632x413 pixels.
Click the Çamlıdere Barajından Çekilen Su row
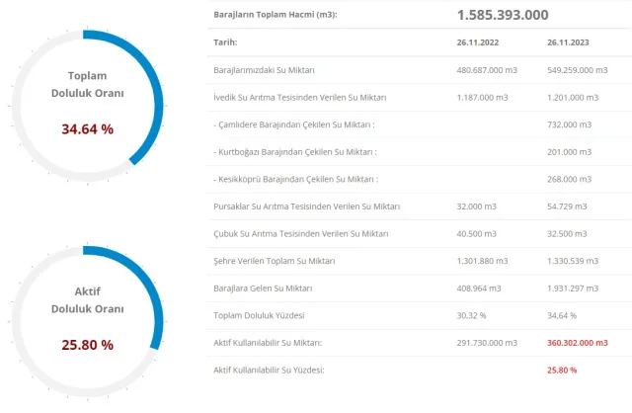[419, 124]
